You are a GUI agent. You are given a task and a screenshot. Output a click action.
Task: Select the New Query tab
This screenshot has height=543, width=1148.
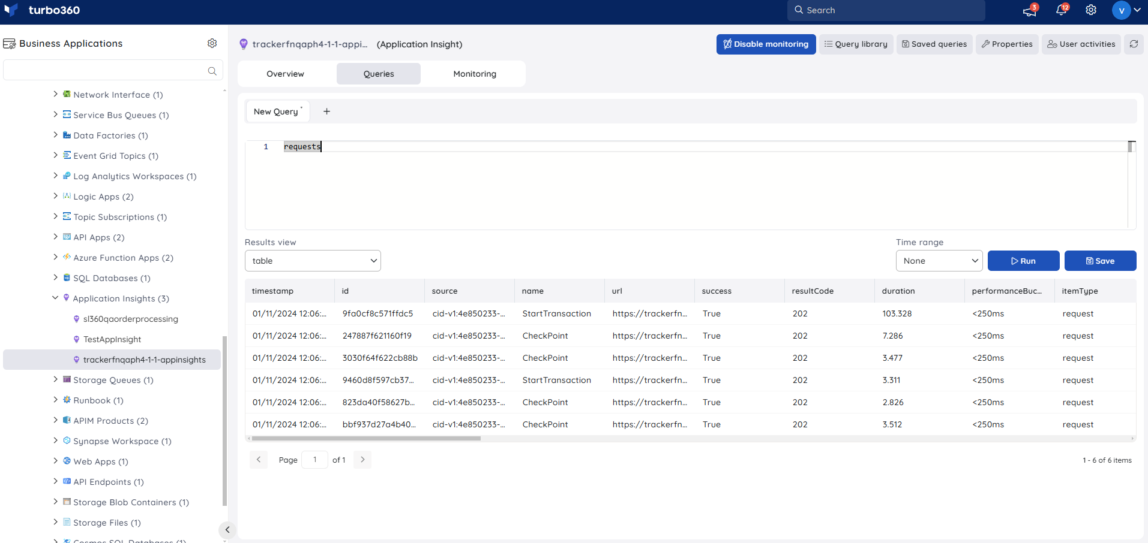[x=277, y=111]
